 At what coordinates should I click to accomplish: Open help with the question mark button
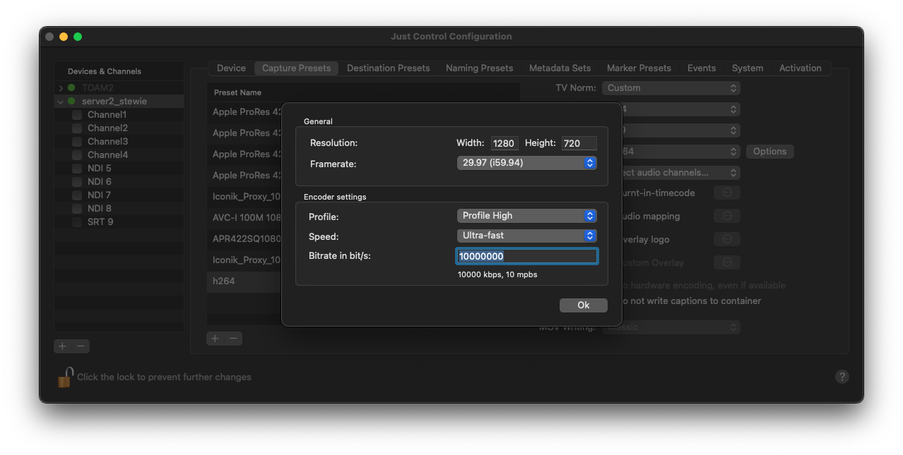point(842,377)
